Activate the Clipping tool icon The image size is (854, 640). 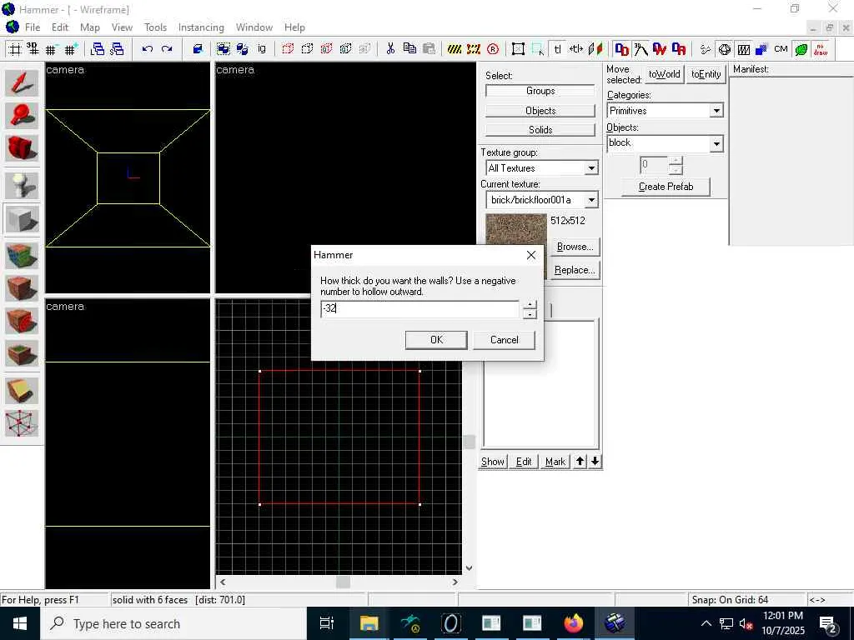23,391
